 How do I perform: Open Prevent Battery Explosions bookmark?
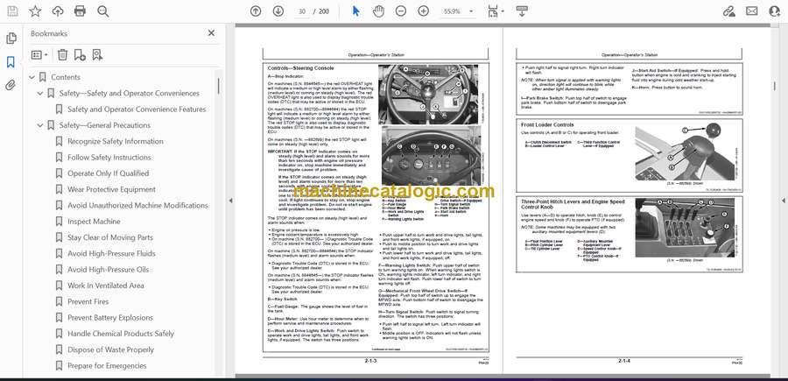(110, 318)
